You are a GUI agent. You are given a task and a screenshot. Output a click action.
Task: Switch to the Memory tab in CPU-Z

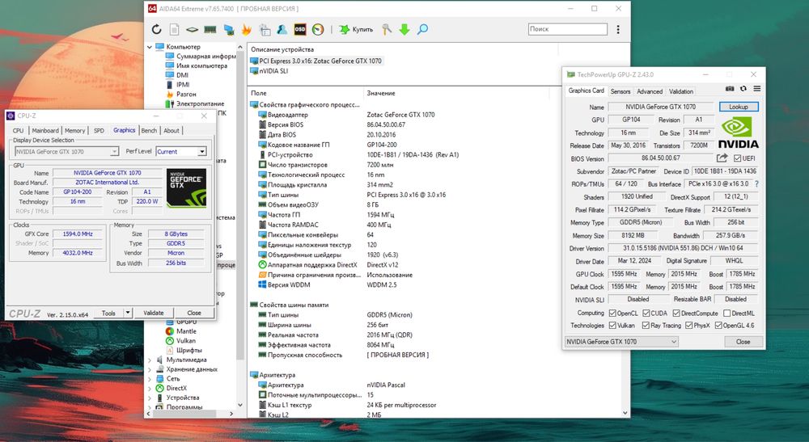(74, 131)
